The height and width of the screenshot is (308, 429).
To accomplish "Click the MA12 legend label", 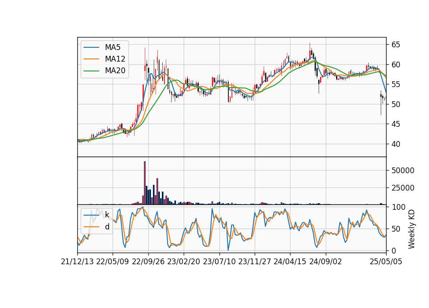I will [x=115, y=59].
